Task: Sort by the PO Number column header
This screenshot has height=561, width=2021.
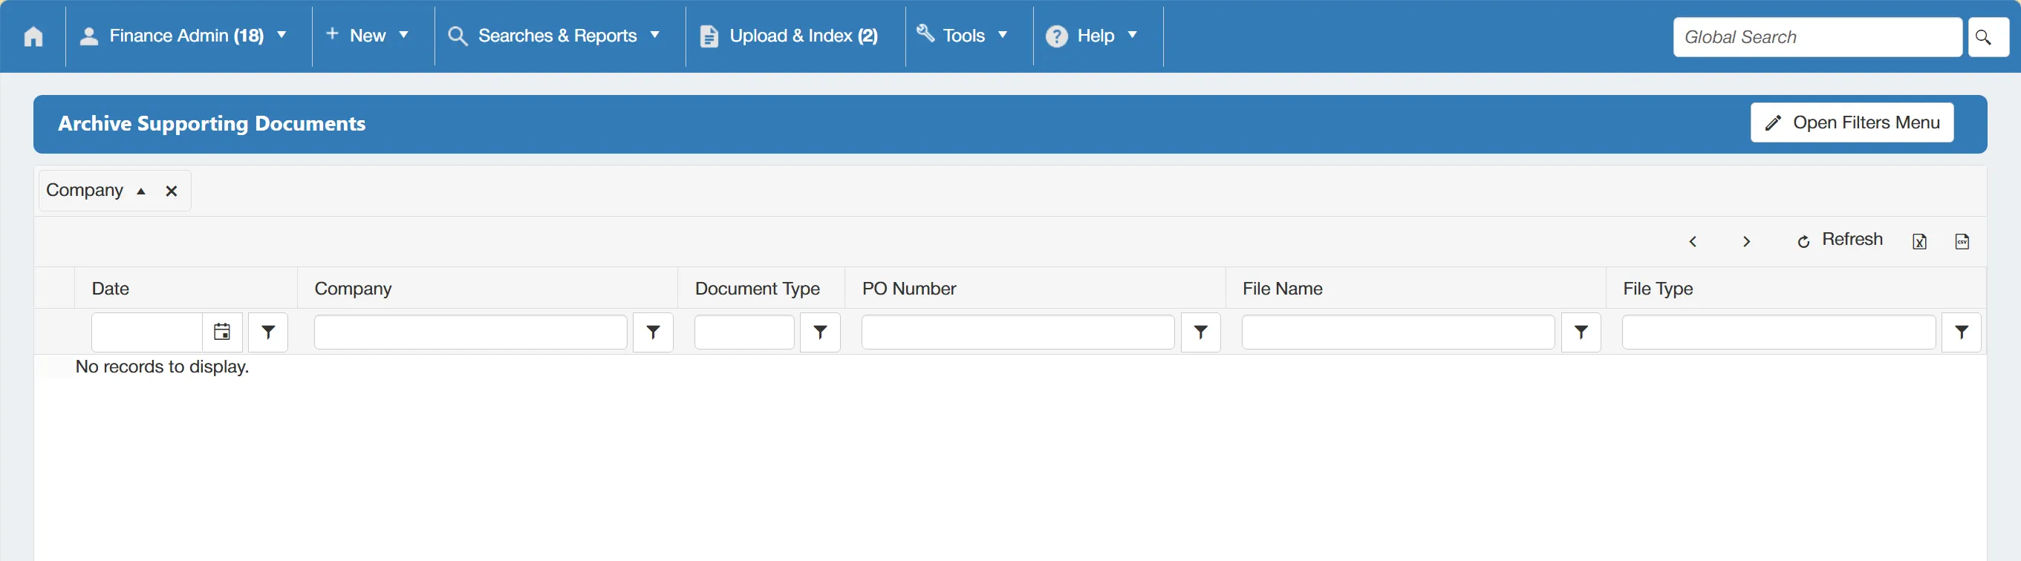Action: pyautogui.click(x=909, y=289)
